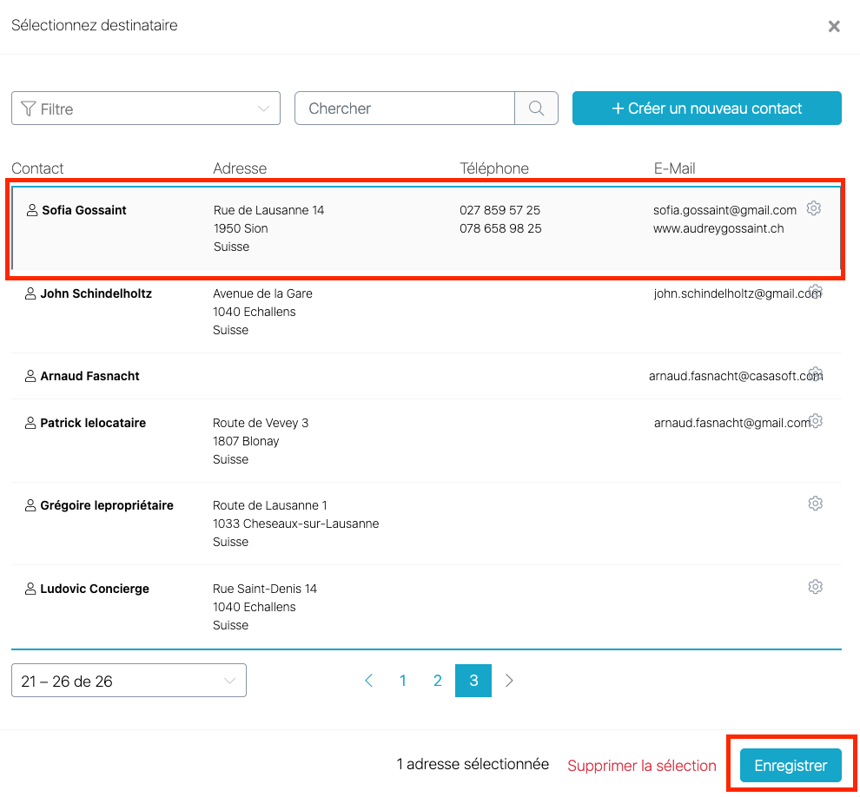The height and width of the screenshot is (797, 860).
Task: Focus the Chercher search field
Action: 405,109
